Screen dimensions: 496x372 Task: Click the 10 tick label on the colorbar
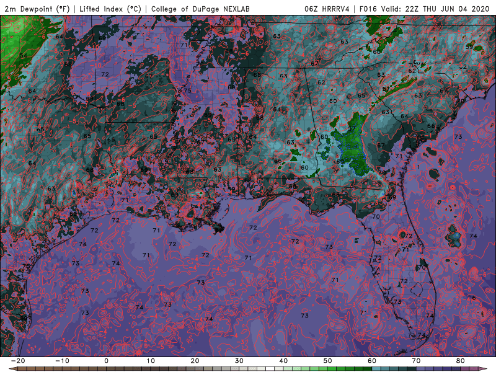pos(151,361)
